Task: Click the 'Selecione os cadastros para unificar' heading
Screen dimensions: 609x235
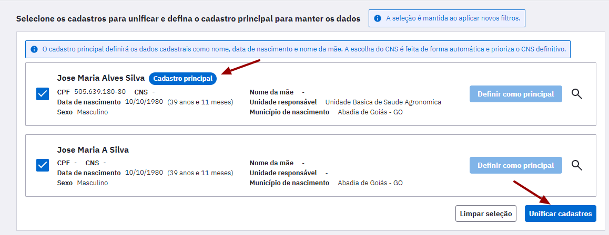Action: pos(188,18)
